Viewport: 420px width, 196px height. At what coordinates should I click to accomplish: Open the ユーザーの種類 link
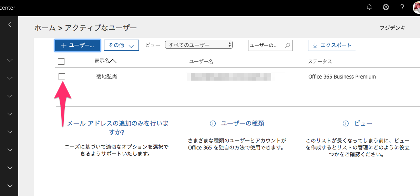coord(243,124)
